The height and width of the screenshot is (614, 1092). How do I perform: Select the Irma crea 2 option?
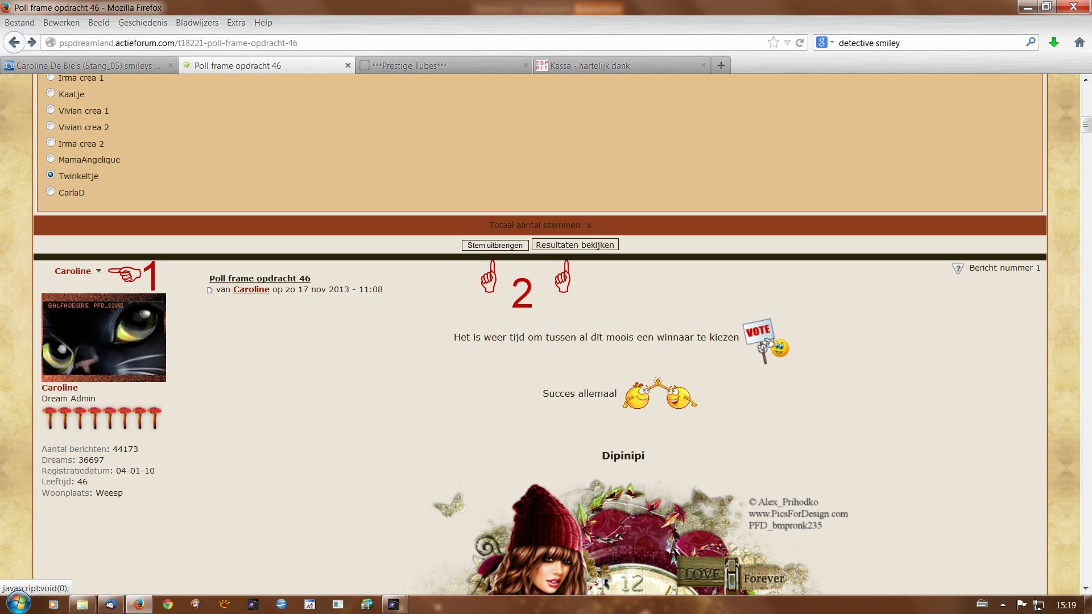pos(51,143)
